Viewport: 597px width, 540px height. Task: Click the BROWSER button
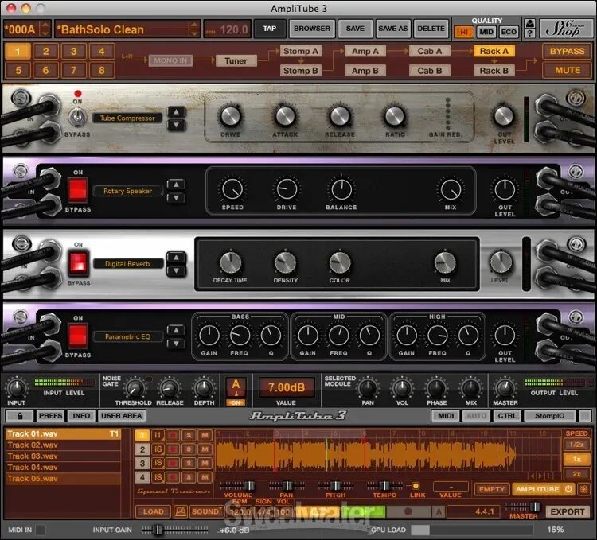pos(312,29)
